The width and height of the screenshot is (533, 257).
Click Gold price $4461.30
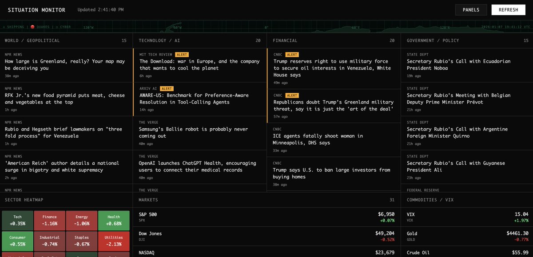coord(517,233)
